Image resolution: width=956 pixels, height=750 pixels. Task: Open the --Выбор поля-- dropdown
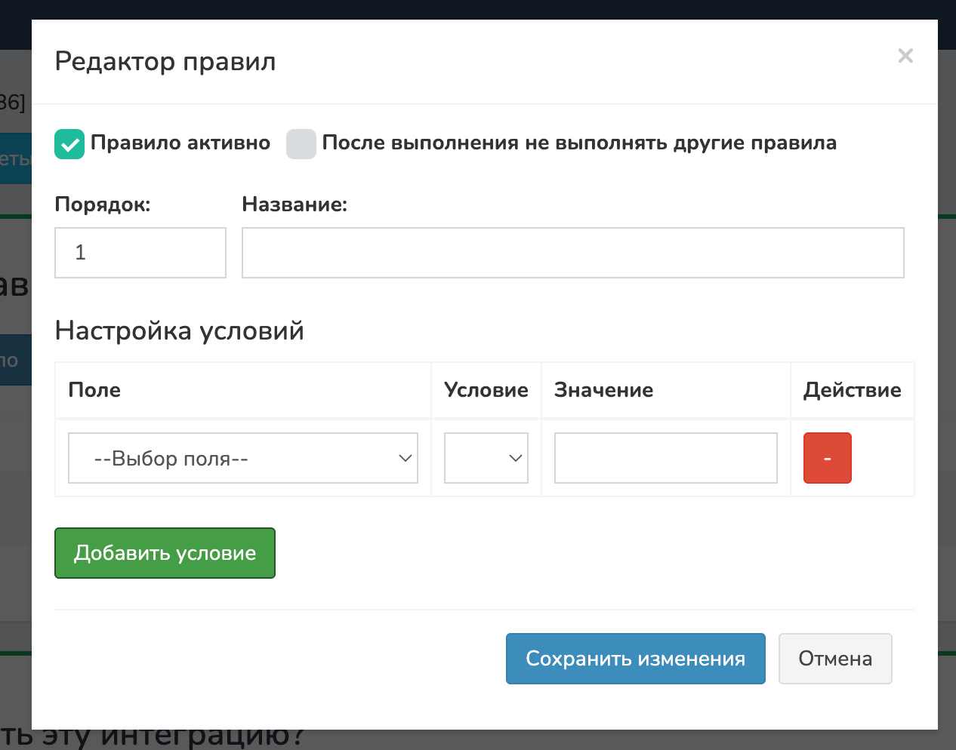(242, 458)
